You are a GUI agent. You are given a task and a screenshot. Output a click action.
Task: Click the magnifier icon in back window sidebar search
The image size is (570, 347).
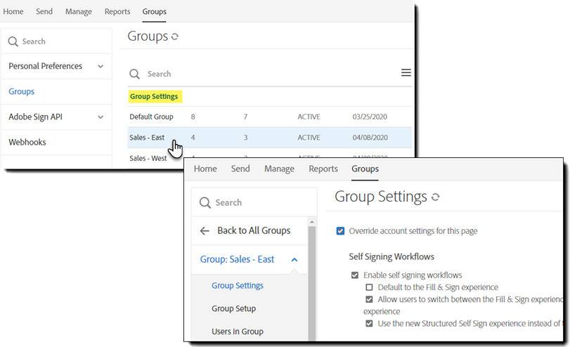point(13,41)
